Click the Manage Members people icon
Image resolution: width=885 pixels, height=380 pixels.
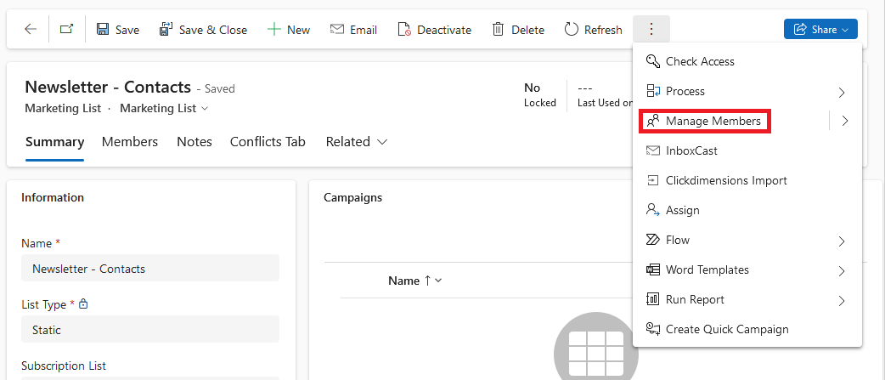(x=653, y=121)
